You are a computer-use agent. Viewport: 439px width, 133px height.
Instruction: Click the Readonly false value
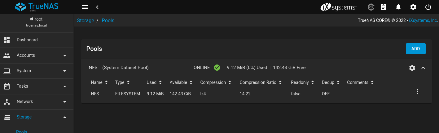[x=296, y=94]
